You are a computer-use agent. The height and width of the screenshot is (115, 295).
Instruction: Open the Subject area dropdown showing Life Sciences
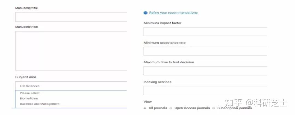click(71, 86)
